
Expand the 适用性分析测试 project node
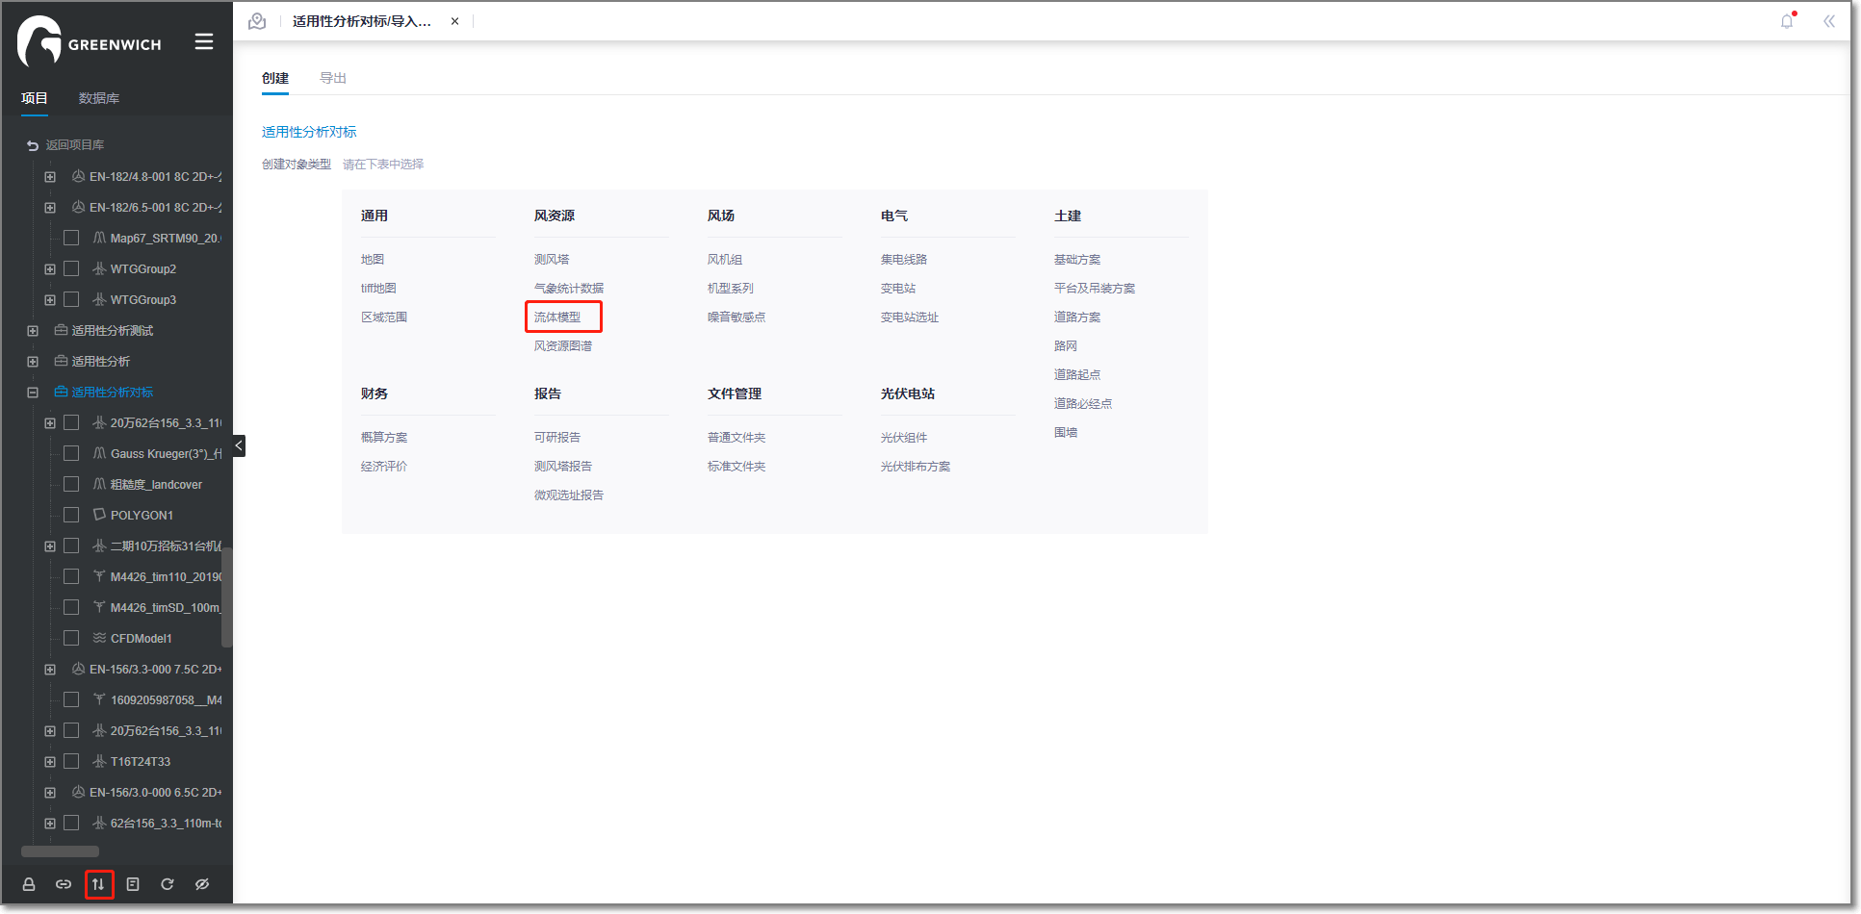click(x=33, y=331)
